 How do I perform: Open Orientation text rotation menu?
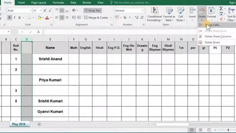pos(74,10)
